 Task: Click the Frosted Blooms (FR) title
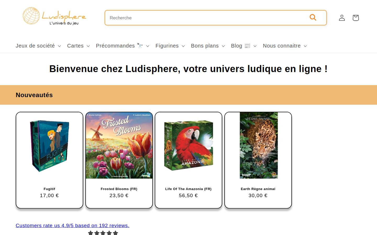point(119,189)
